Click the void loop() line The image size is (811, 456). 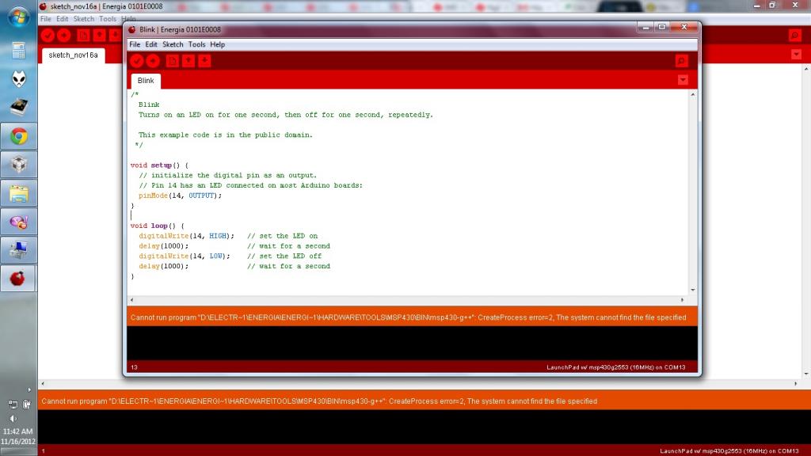click(158, 226)
